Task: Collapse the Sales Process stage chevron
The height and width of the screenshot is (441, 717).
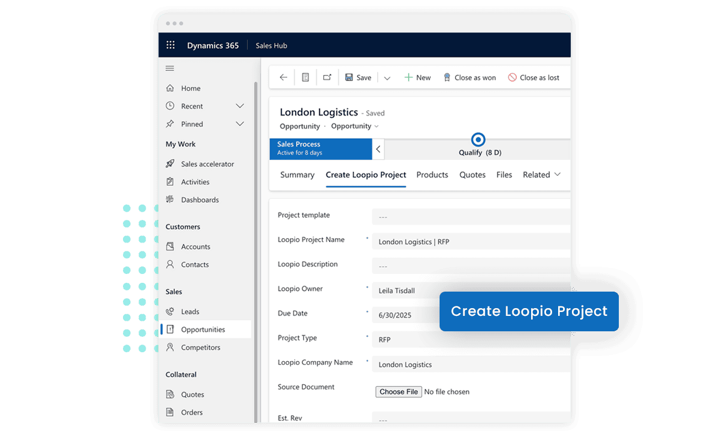Action: tap(378, 149)
